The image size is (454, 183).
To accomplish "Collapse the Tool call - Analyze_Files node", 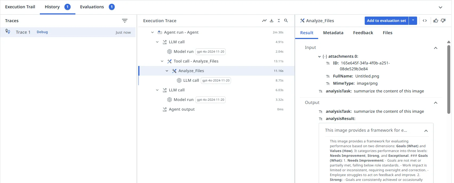I will coord(162,61).
